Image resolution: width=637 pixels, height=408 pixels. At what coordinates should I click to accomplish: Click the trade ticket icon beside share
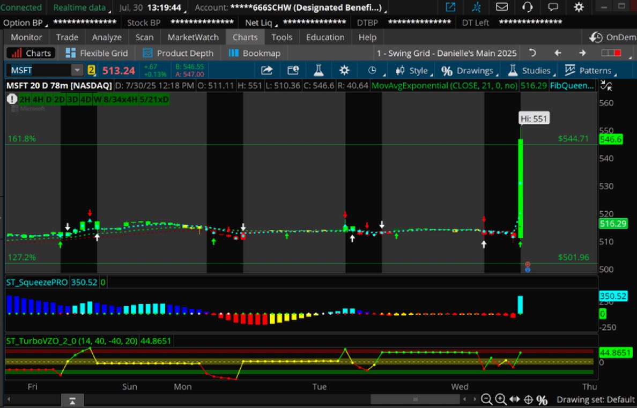[x=293, y=70]
